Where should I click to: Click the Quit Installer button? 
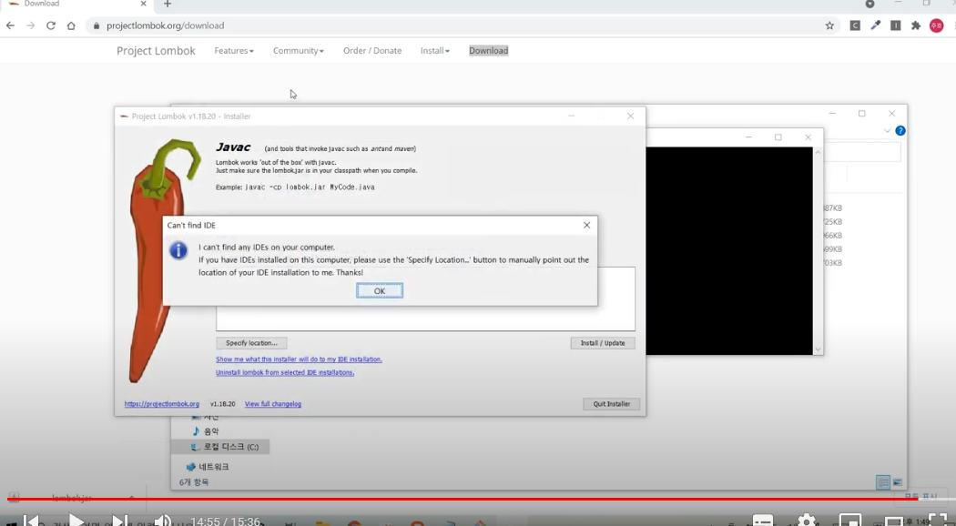[612, 403]
